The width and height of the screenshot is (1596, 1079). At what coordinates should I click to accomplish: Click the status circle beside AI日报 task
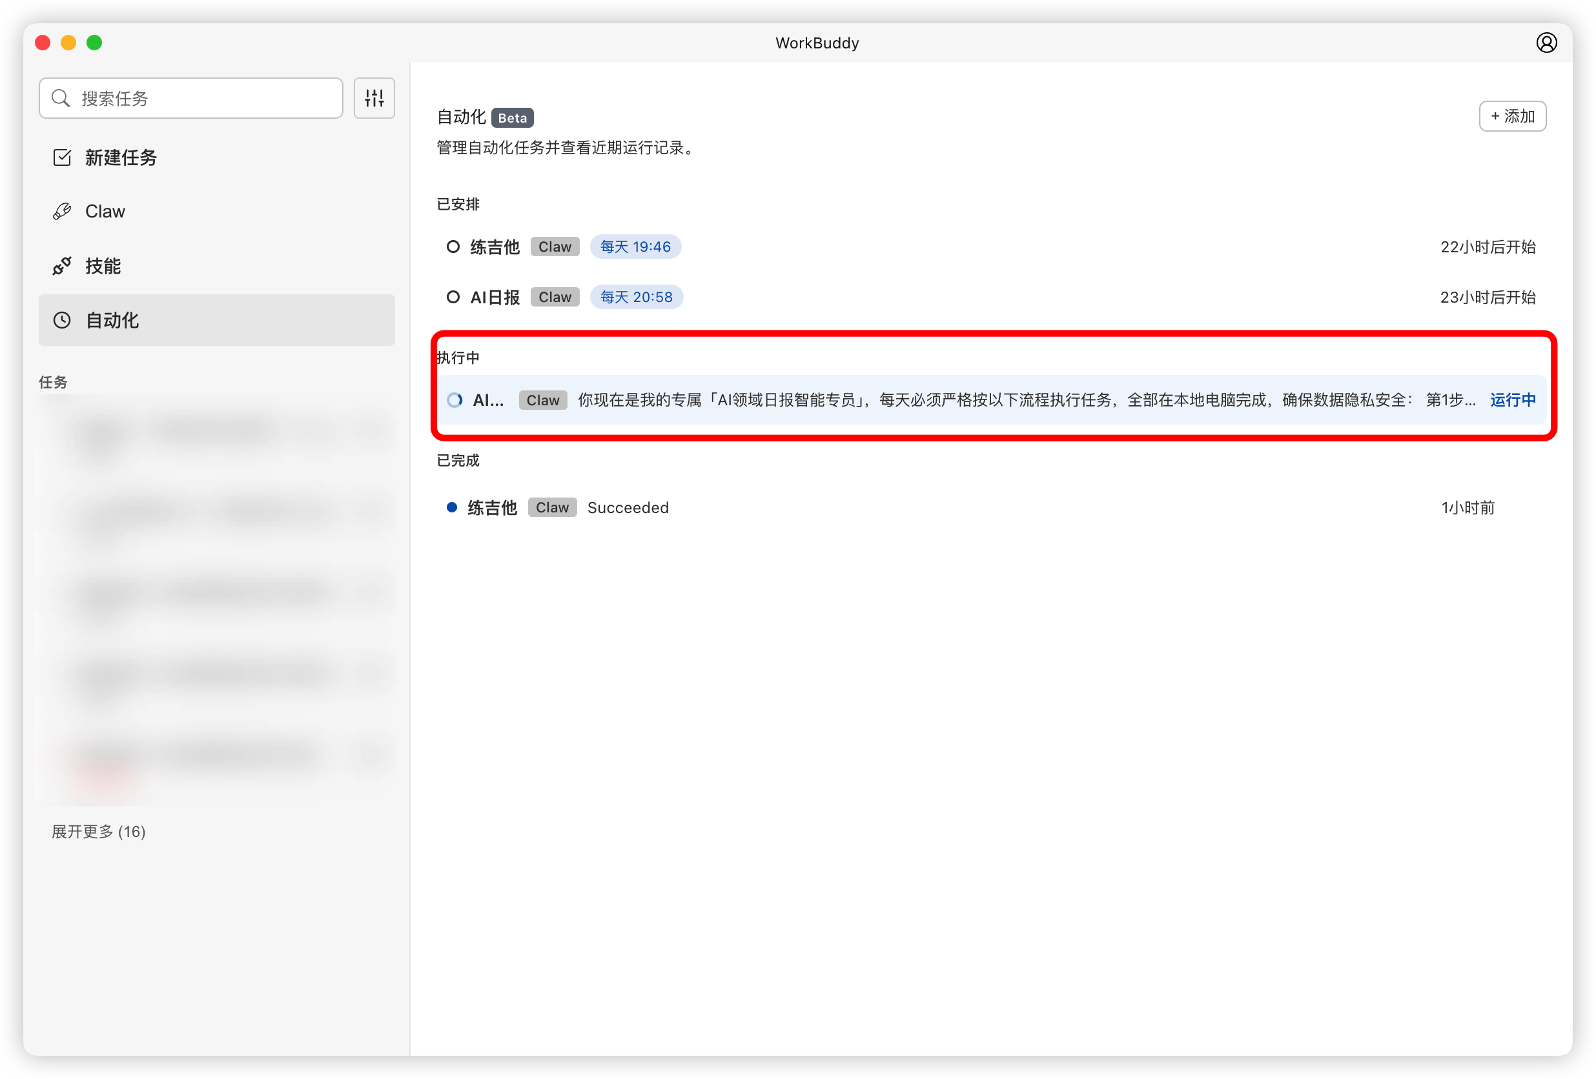(453, 296)
